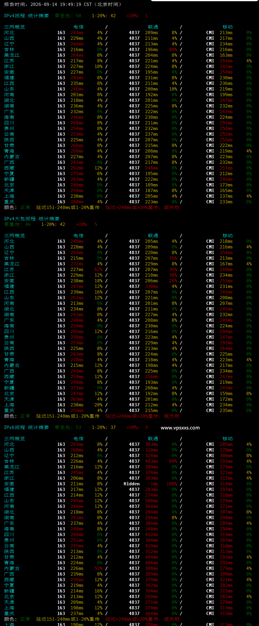The image size is (259, 626).
Task: Click the "新疆" province label in IPv4大包 section
Action: point(9,388)
